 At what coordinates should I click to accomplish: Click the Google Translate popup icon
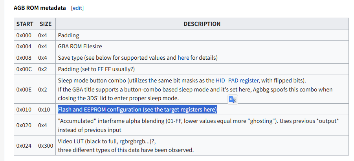[233, 99]
